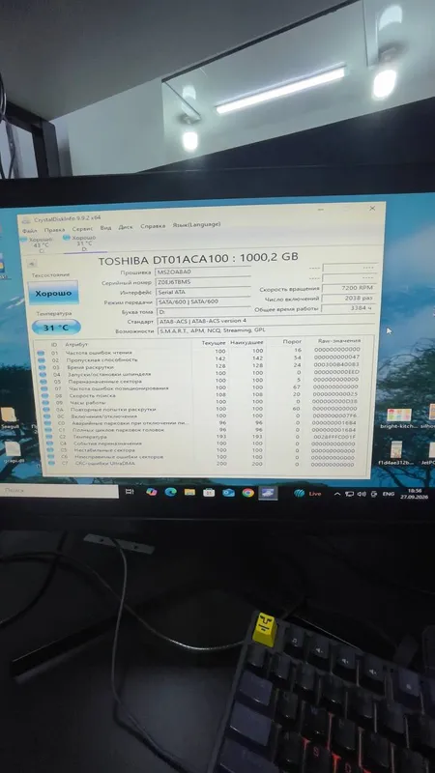The height and width of the screenshot is (773, 435).
Task: Open Task View on the taskbar
Action: [x=130, y=492]
